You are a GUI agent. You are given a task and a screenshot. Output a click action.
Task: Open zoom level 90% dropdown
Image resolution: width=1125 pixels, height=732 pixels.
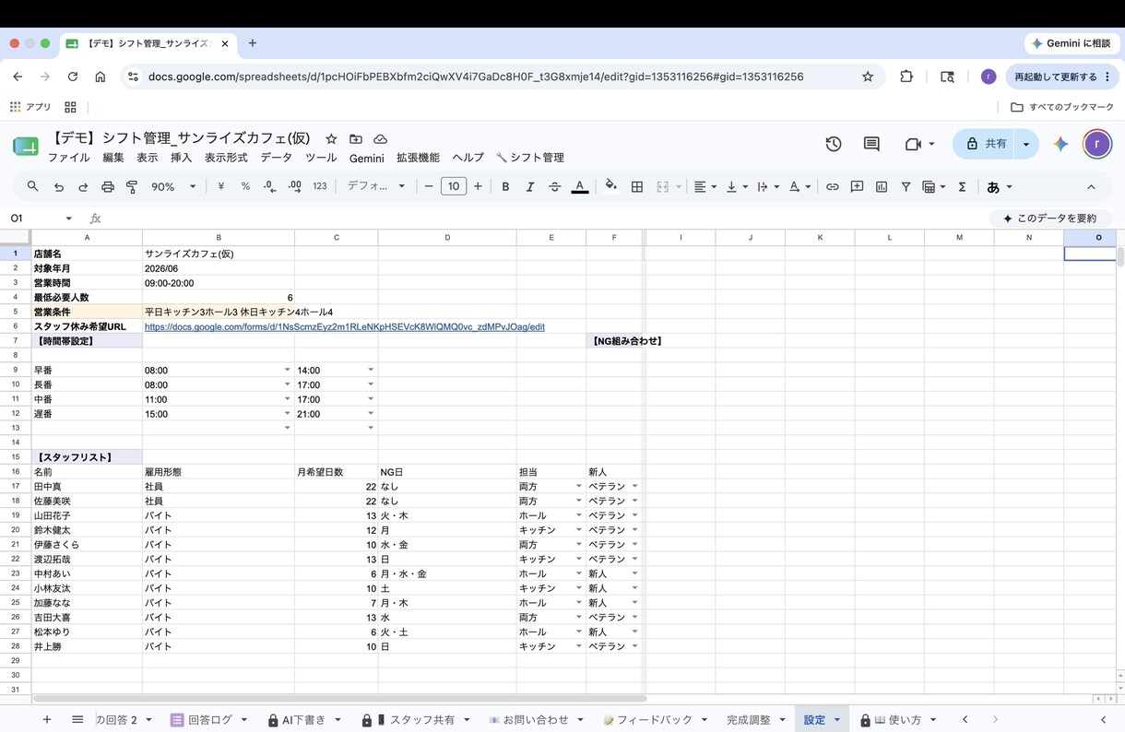tap(173, 186)
